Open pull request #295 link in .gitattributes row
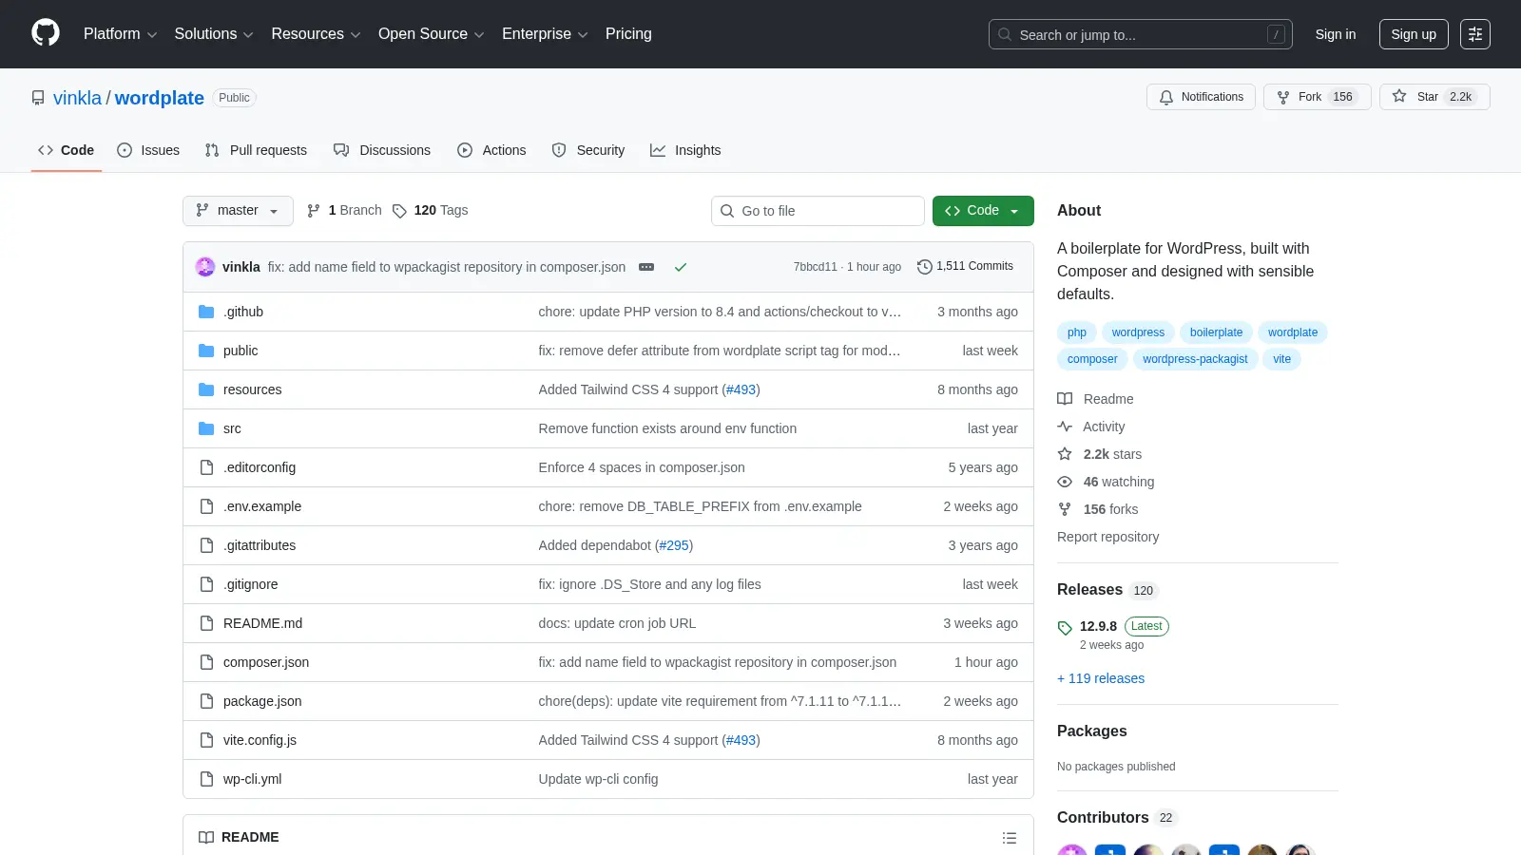The image size is (1521, 855). click(674, 545)
